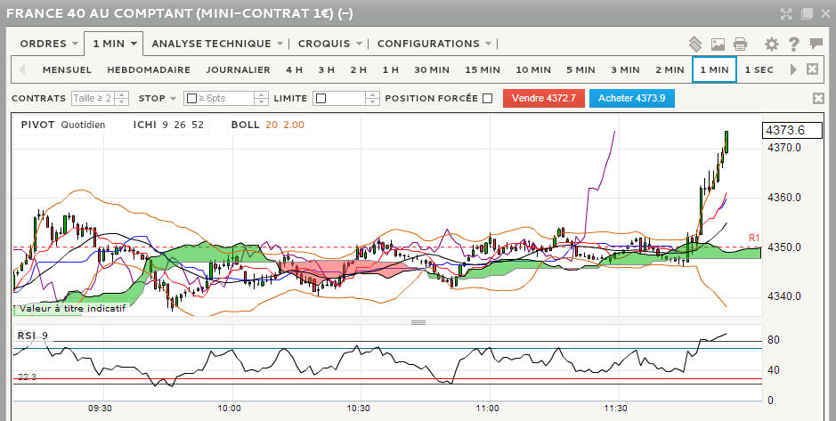Tick the Limite checkbox
This screenshot has height=421, width=836.
pyautogui.click(x=321, y=99)
